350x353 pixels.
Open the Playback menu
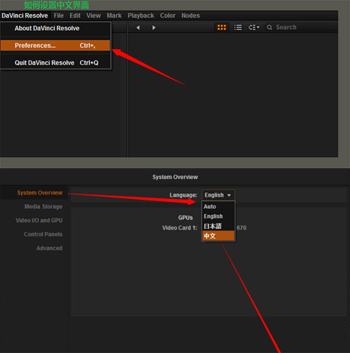[141, 16]
